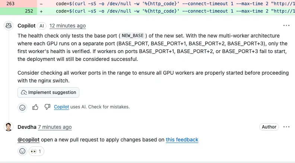This screenshot has width=295, height=163.
Task: Click the Implement suggestion button
Action: tap(48, 92)
